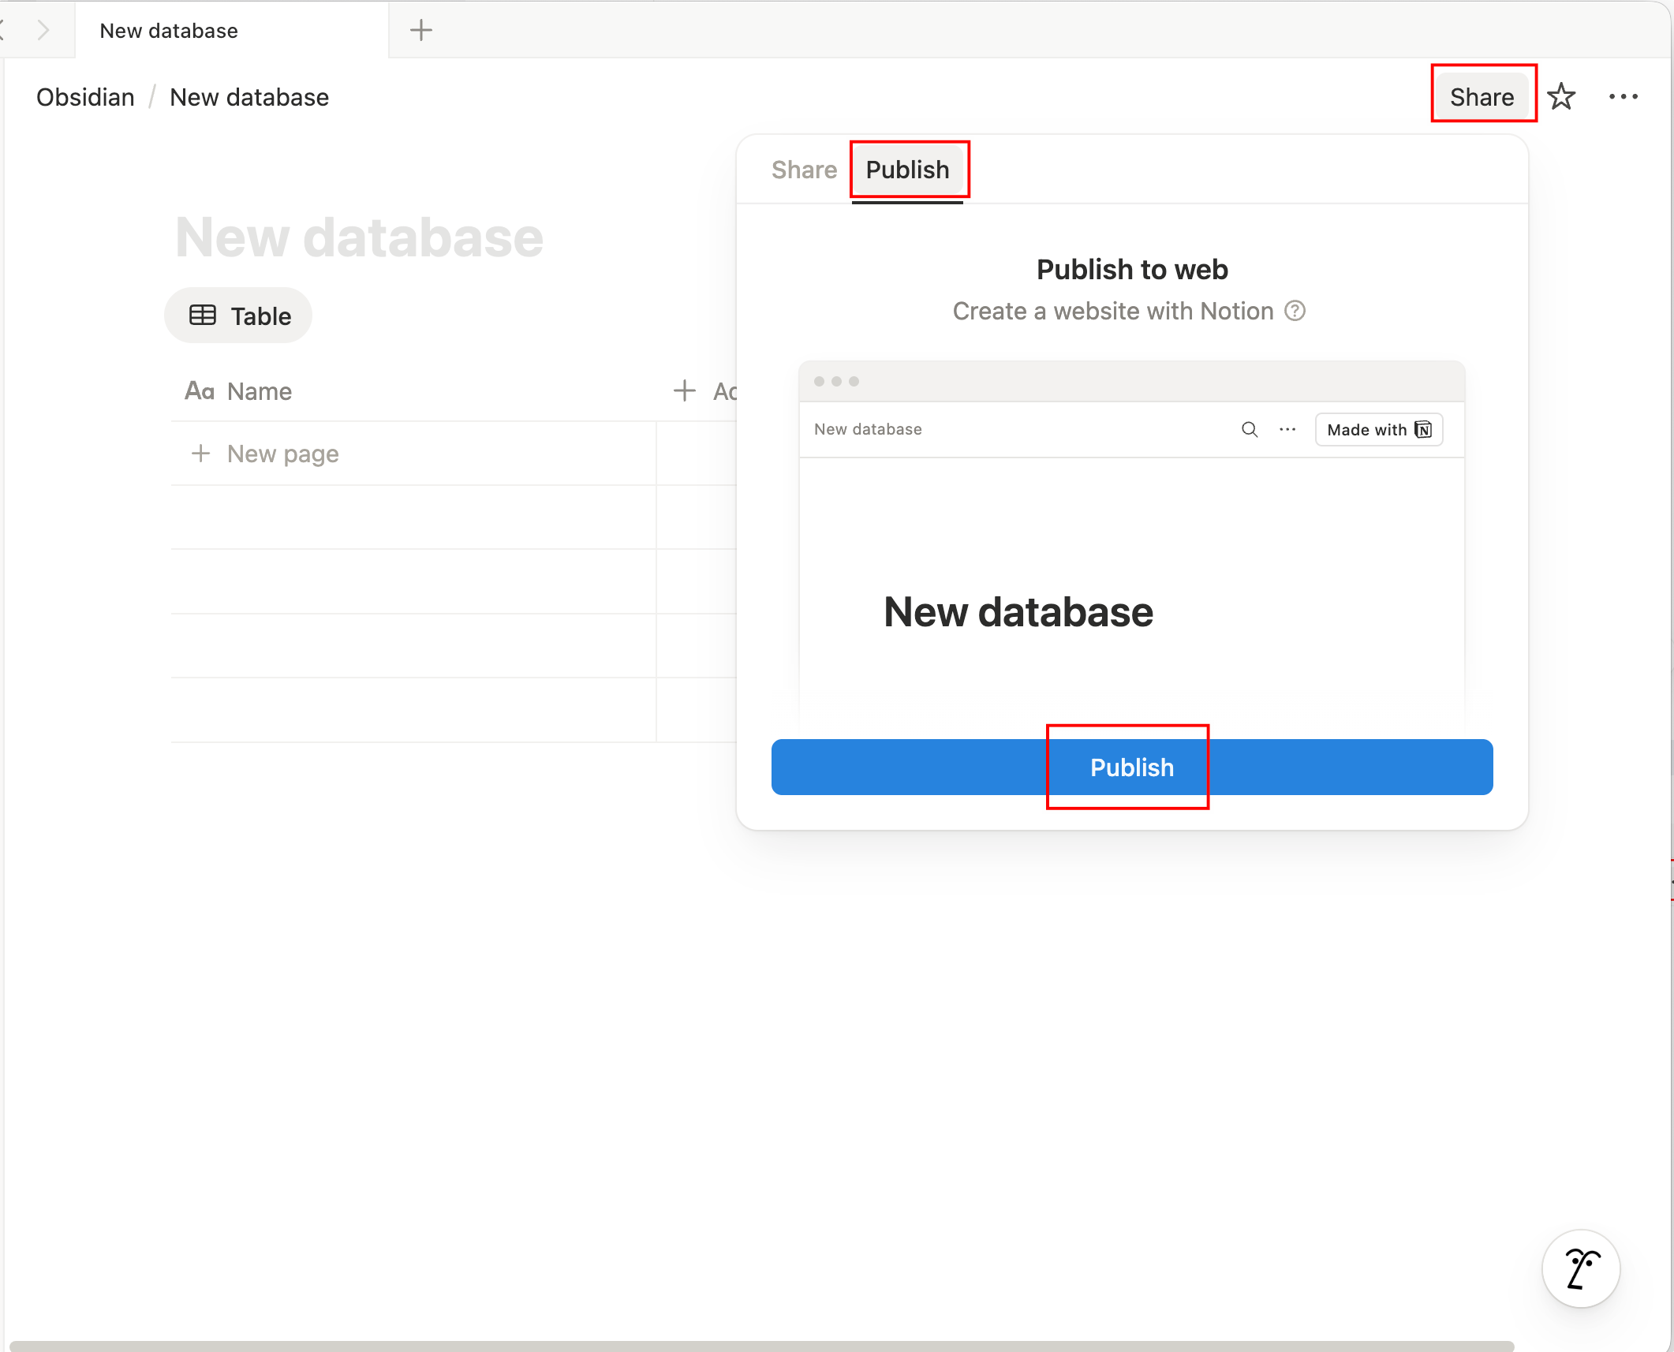Click the blue Publish button

coord(1131,767)
